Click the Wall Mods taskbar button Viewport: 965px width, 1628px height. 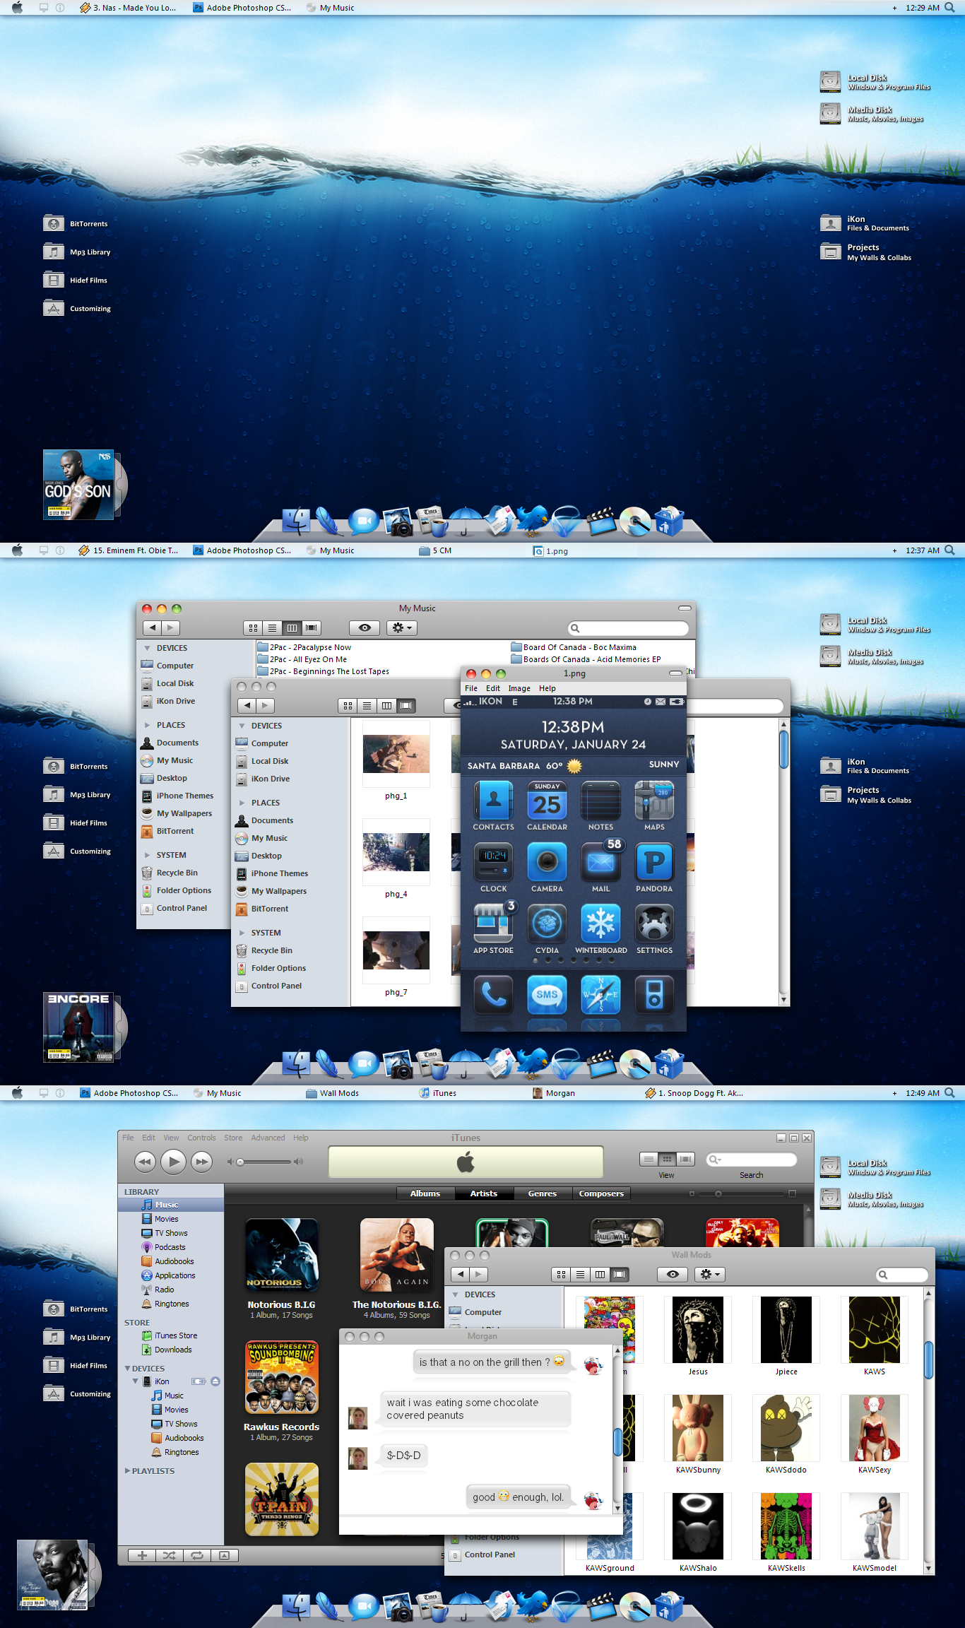(x=333, y=1093)
